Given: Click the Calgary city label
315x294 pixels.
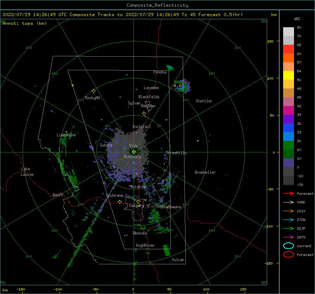Looking at the screenshot, I should click(x=136, y=206).
